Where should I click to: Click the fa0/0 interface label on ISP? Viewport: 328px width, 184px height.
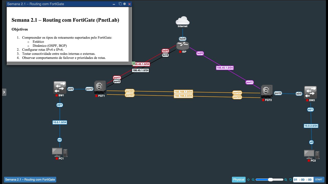[x=165, y=51]
